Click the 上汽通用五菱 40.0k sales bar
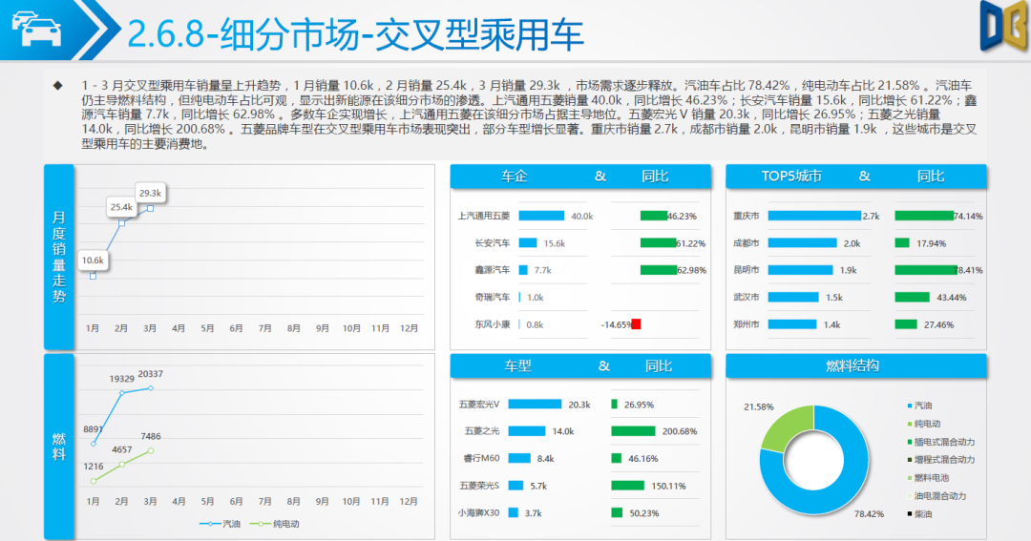The height and width of the screenshot is (541, 1031). (x=541, y=216)
